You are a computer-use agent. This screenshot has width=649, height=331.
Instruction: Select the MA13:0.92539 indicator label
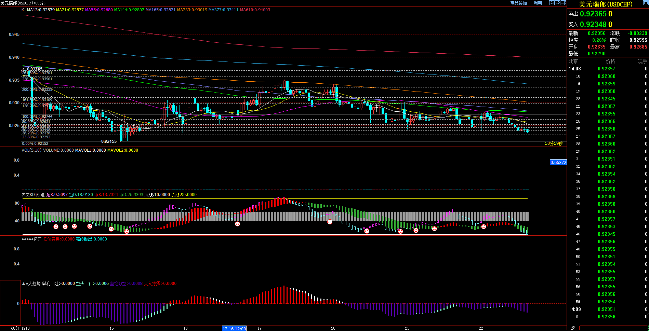point(41,10)
